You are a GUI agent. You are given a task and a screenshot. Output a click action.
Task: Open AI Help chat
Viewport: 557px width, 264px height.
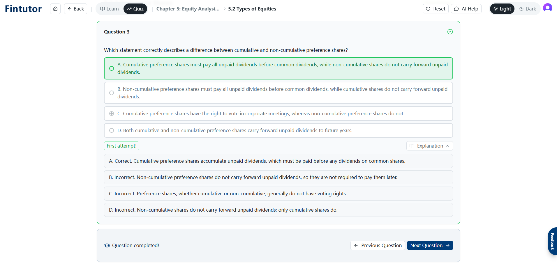(466, 9)
